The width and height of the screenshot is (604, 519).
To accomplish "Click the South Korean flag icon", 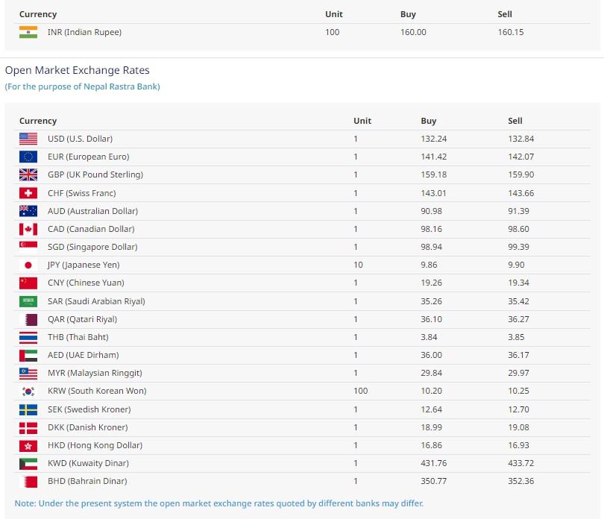I will click(x=28, y=391).
